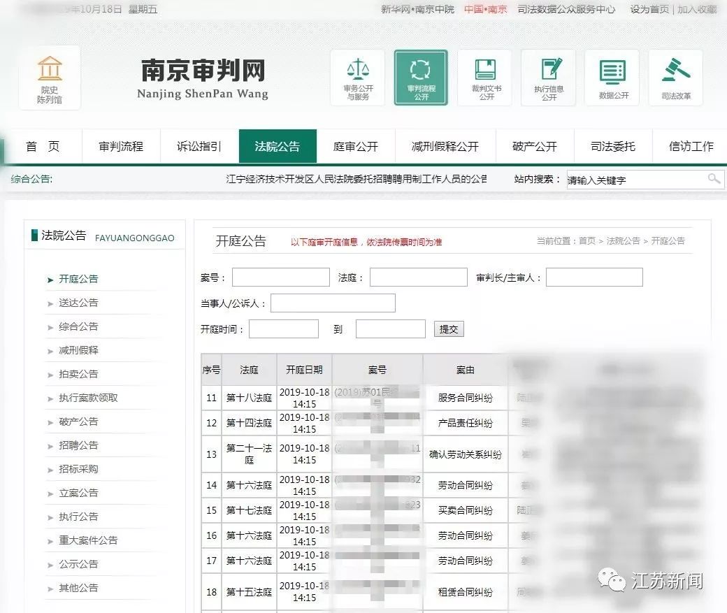Open 中国·南京 red top link
This screenshot has width=727, height=613.
(x=485, y=9)
